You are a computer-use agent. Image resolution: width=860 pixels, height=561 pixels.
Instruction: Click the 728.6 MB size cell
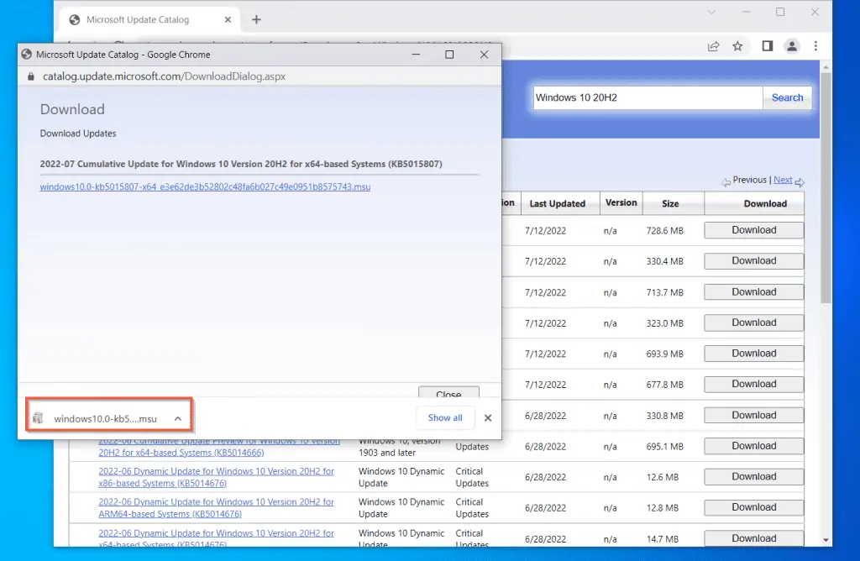point(665,231)
